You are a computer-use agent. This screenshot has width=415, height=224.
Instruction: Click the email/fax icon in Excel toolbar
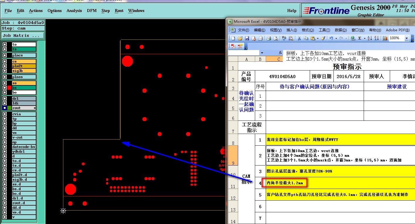pyautogui.click(x=260, y=38)
